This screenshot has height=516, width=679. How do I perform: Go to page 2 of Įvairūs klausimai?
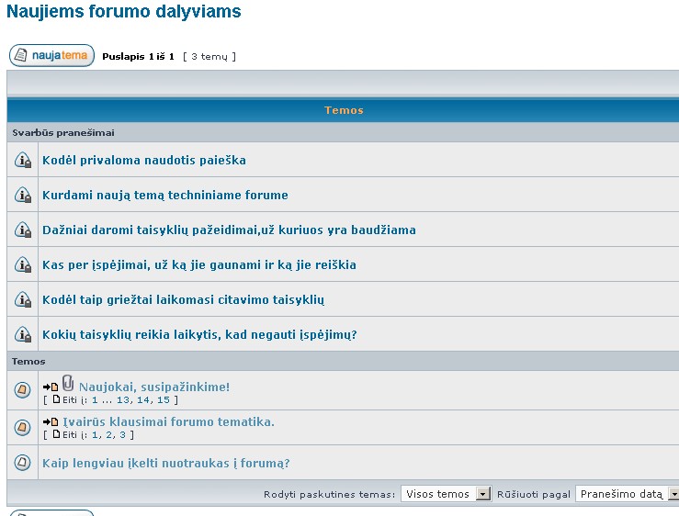point(109,434)
